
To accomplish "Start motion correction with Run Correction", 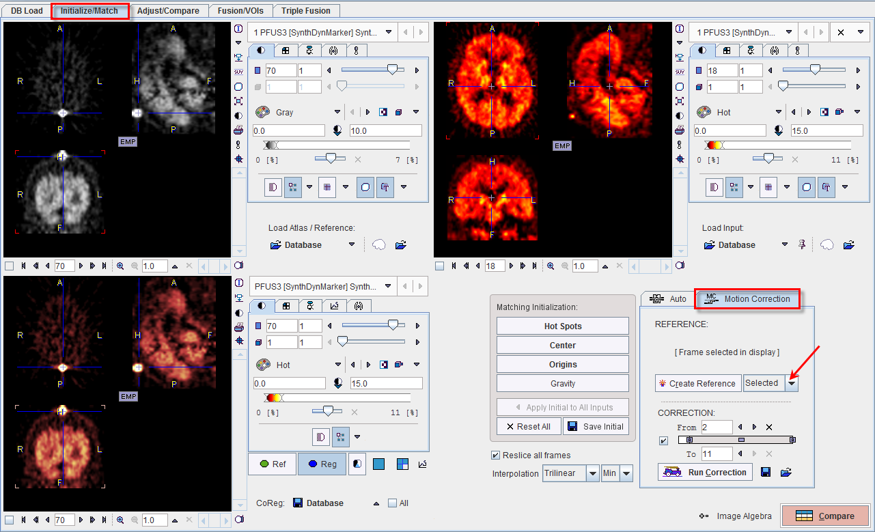I will tap(706, 472).
